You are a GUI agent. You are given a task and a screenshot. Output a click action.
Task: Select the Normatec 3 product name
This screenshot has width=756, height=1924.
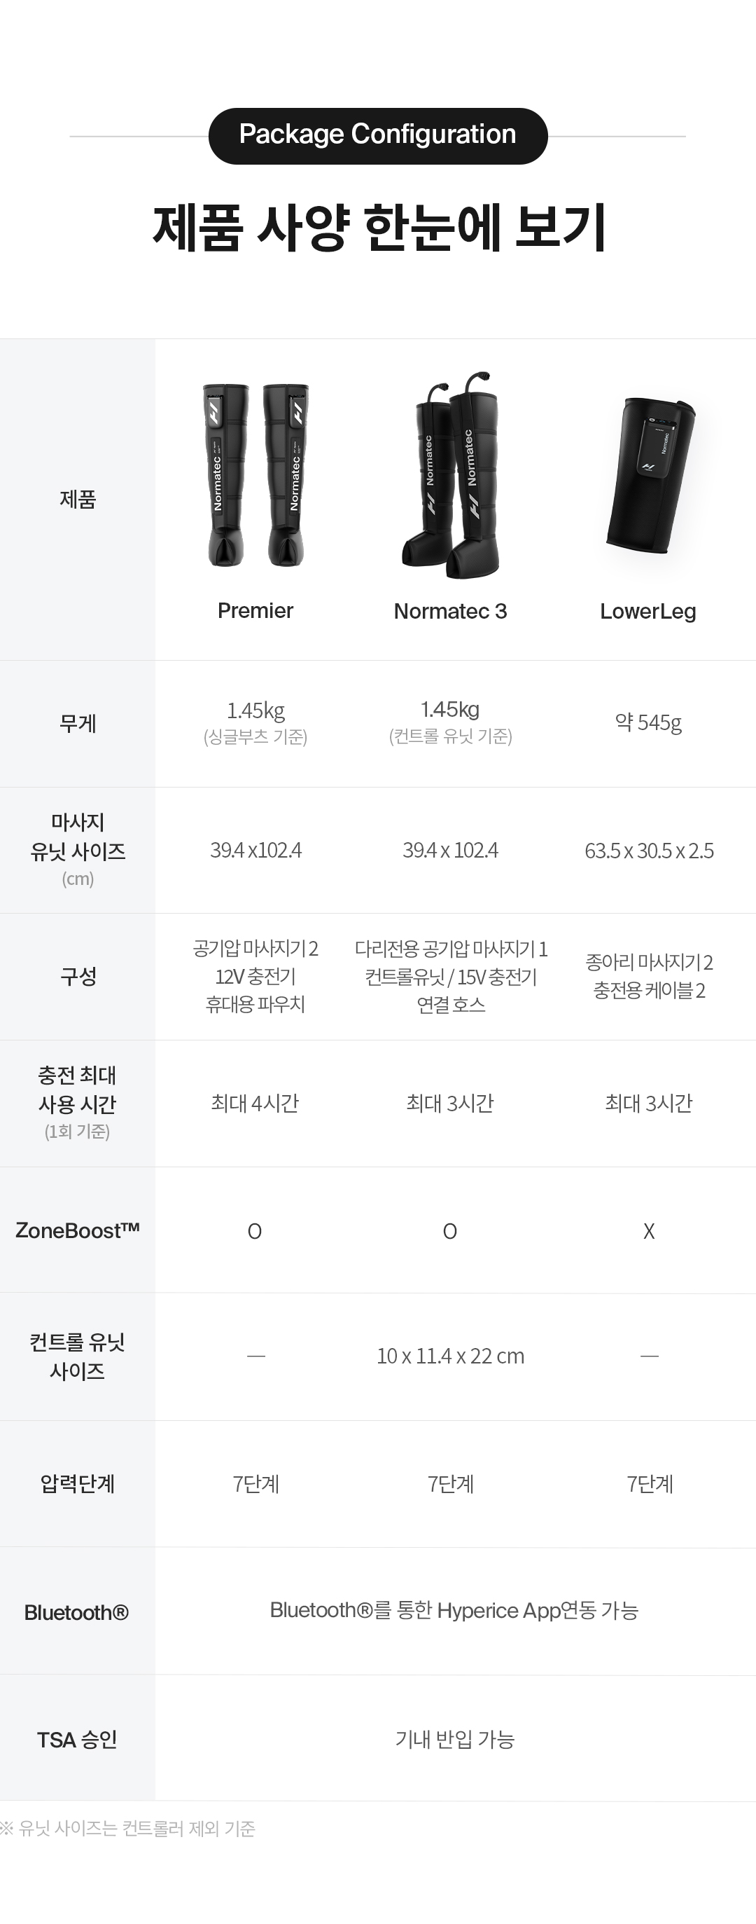pos(450,612)
